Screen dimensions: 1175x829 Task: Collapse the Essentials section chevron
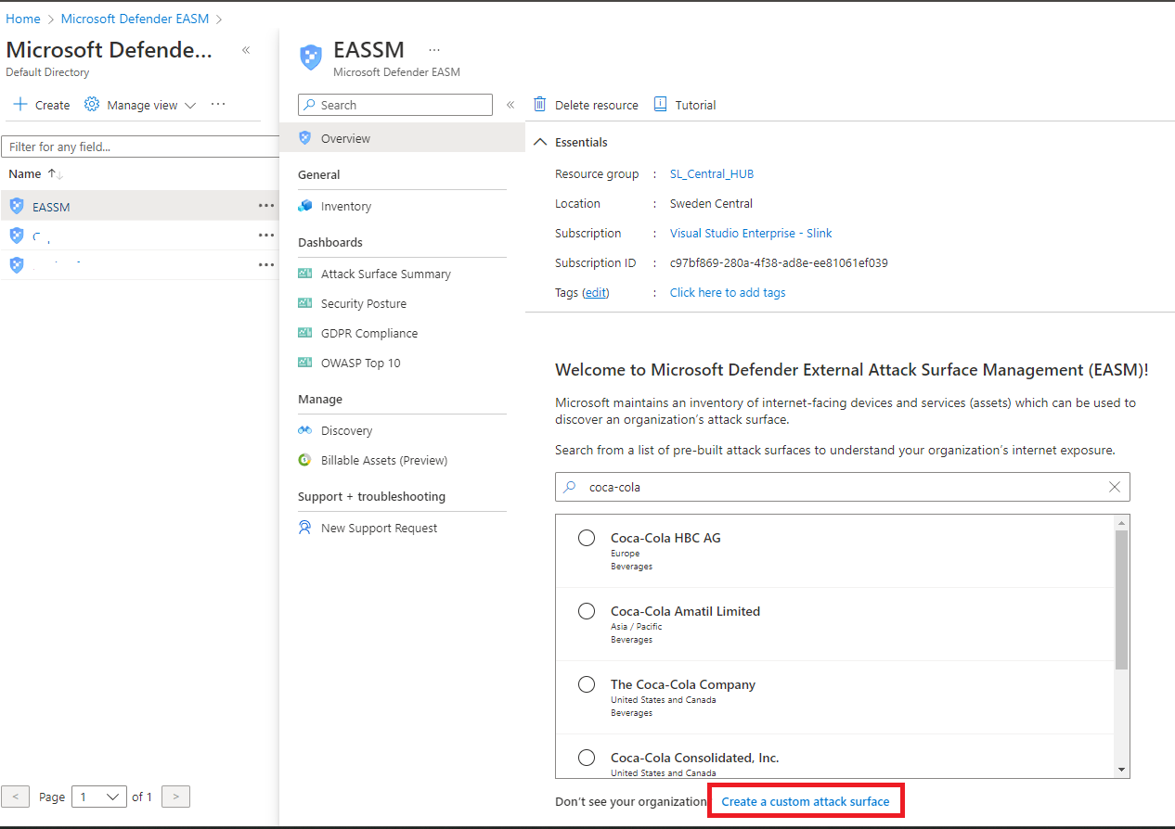coord(540,142)
